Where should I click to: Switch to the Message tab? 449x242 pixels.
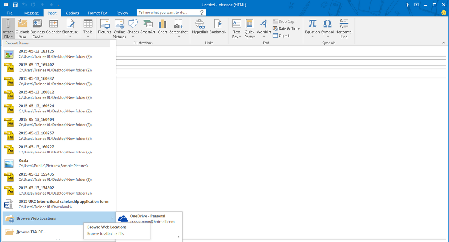click(x=31, y=13)
